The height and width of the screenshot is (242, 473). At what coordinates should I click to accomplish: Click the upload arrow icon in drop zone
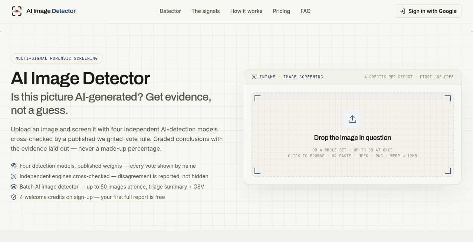(352, 119)
